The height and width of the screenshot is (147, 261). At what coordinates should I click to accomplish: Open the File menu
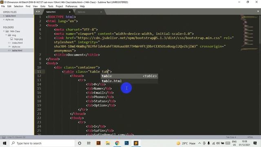(3, 7)
